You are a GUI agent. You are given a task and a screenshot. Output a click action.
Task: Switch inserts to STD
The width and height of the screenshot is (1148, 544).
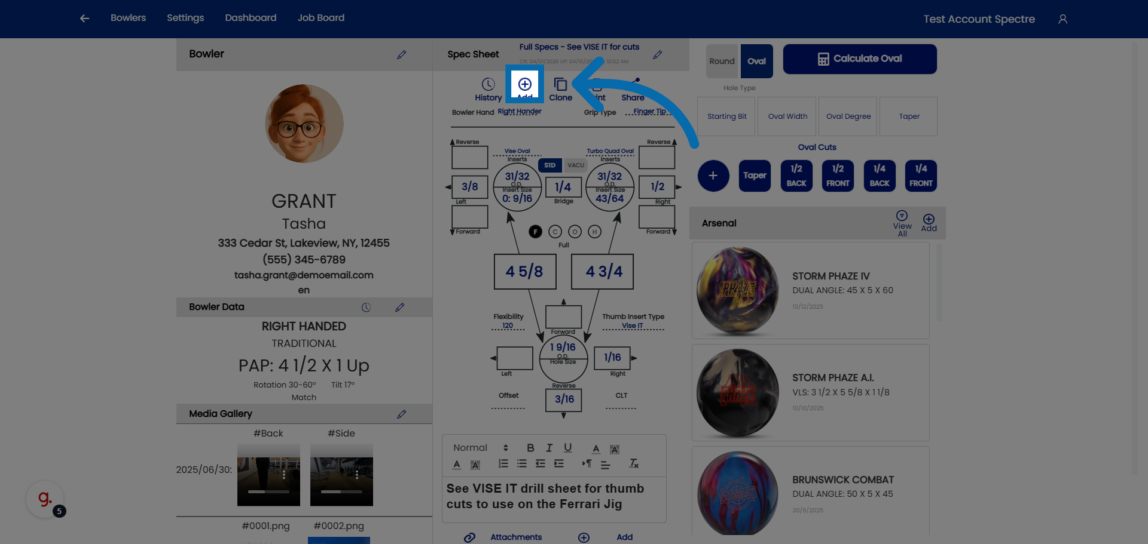[x=550, y=165]
